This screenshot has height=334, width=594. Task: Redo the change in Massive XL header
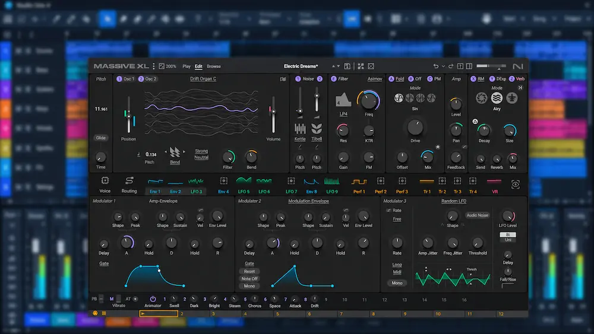point(451,66)
